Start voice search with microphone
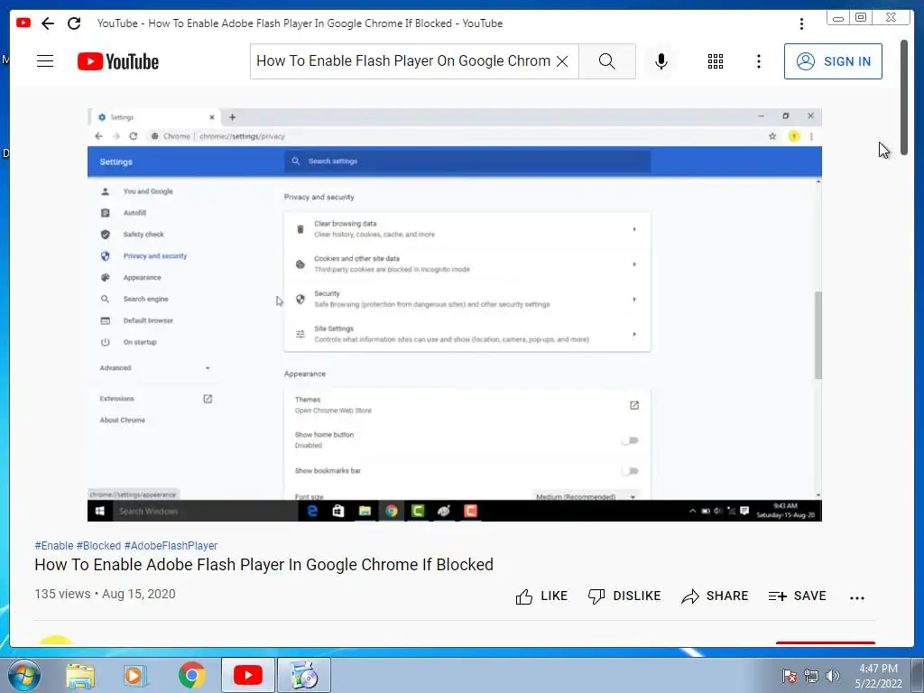Screen dimensions: 924x693 [x=661, y=61]
